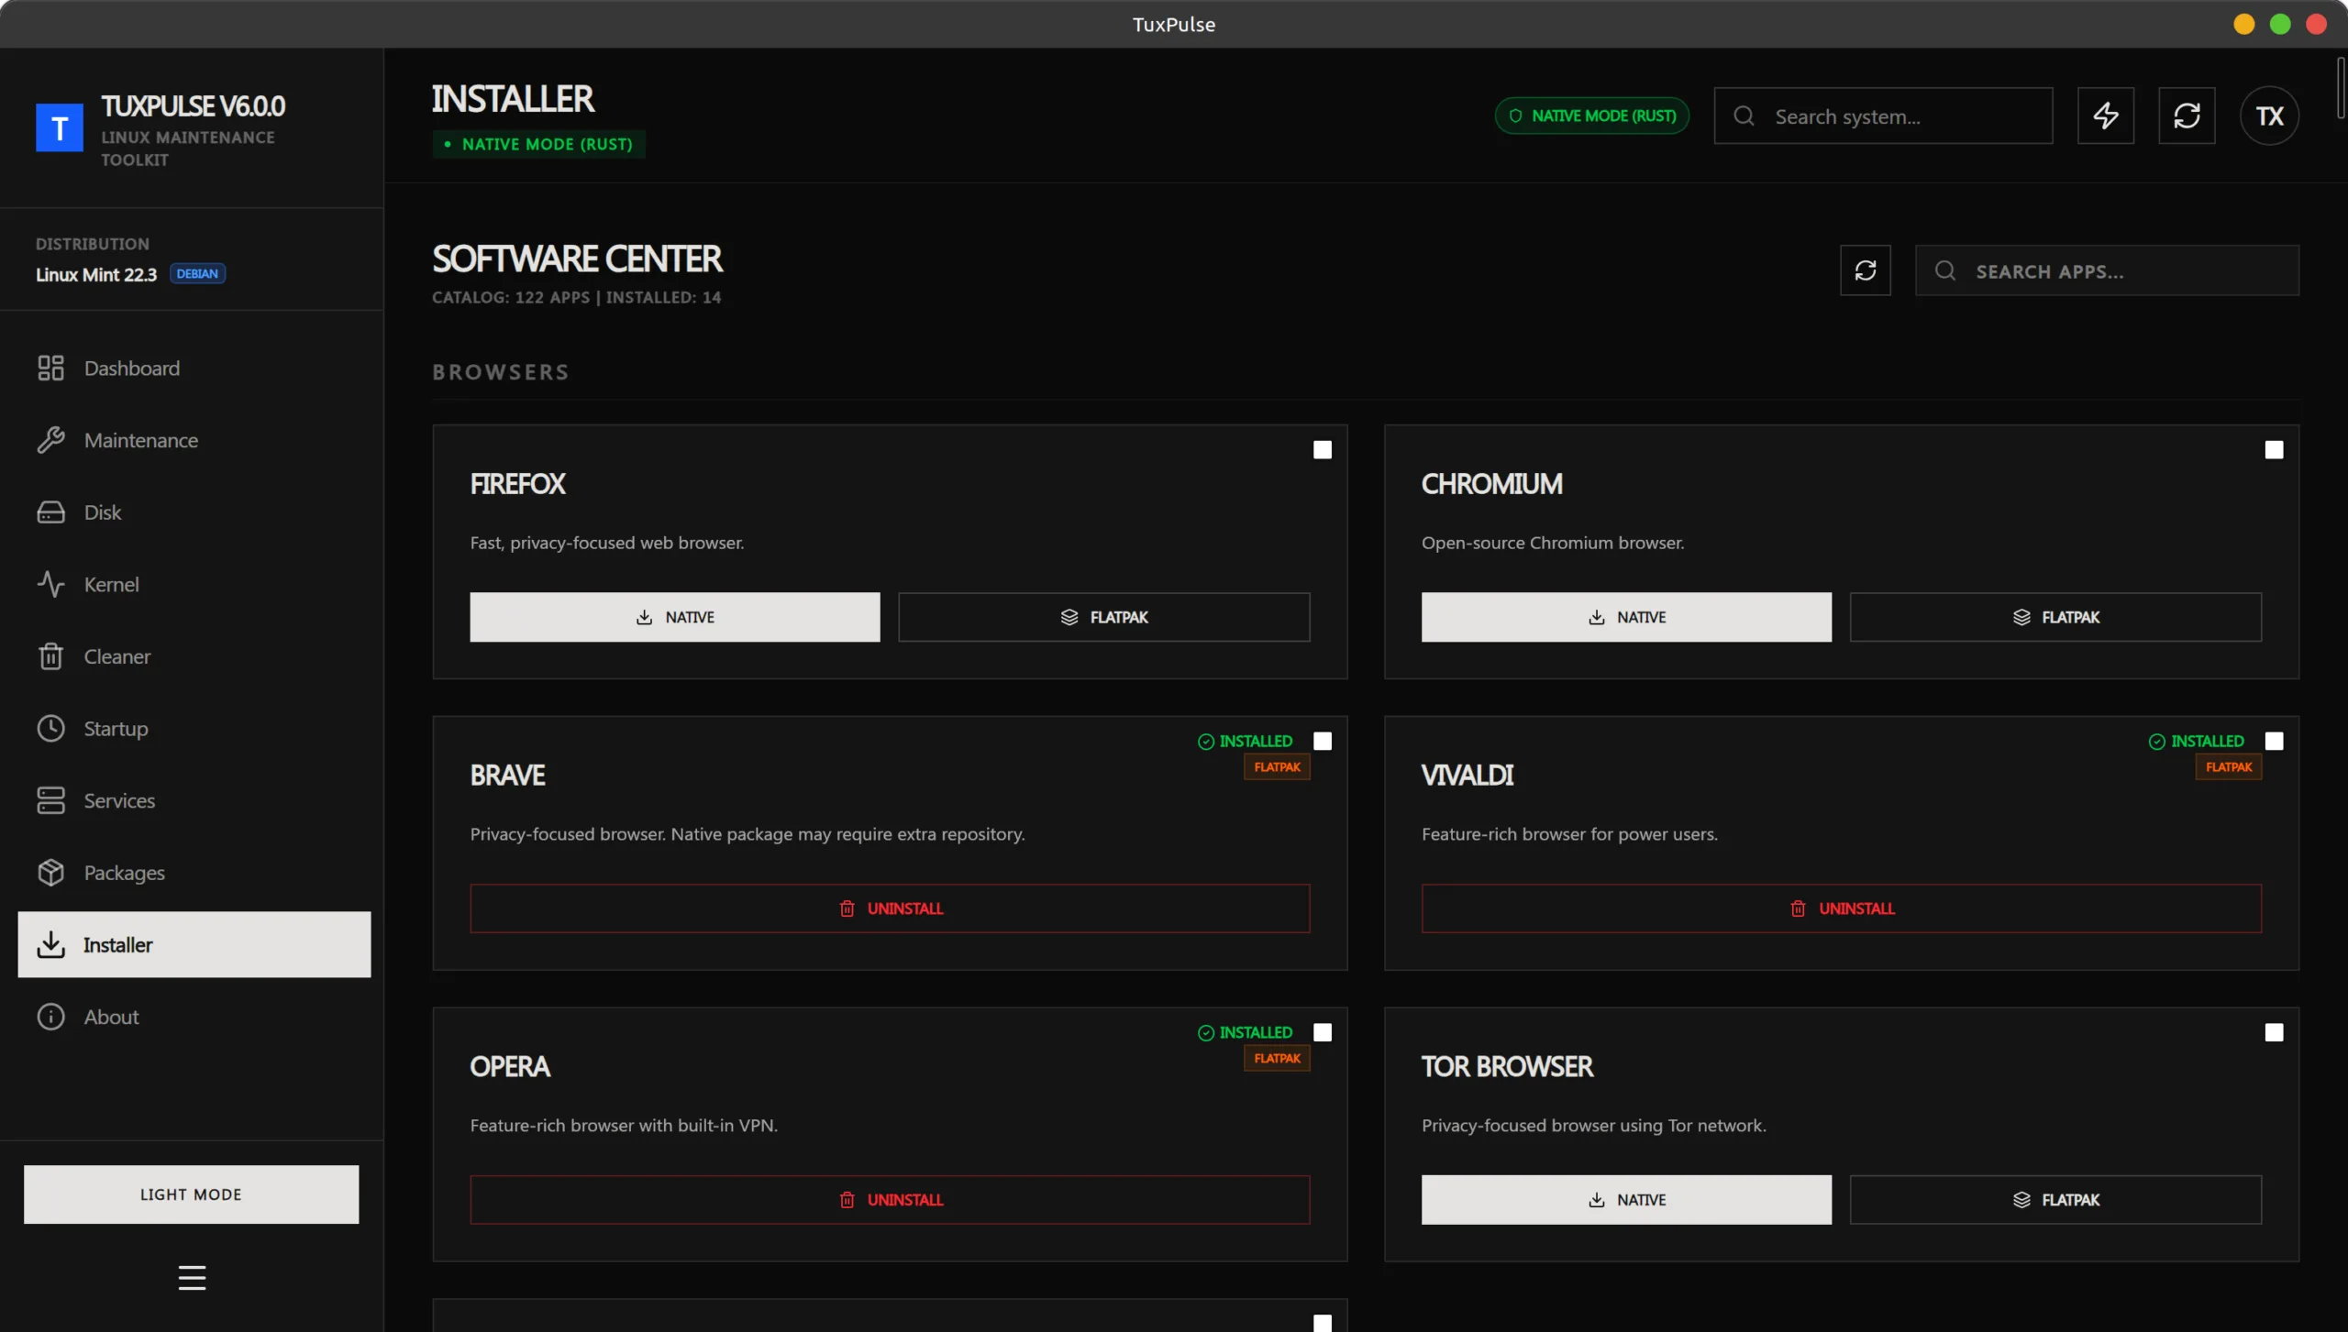Select the Firefox card checkbox

pos(1322,450)
